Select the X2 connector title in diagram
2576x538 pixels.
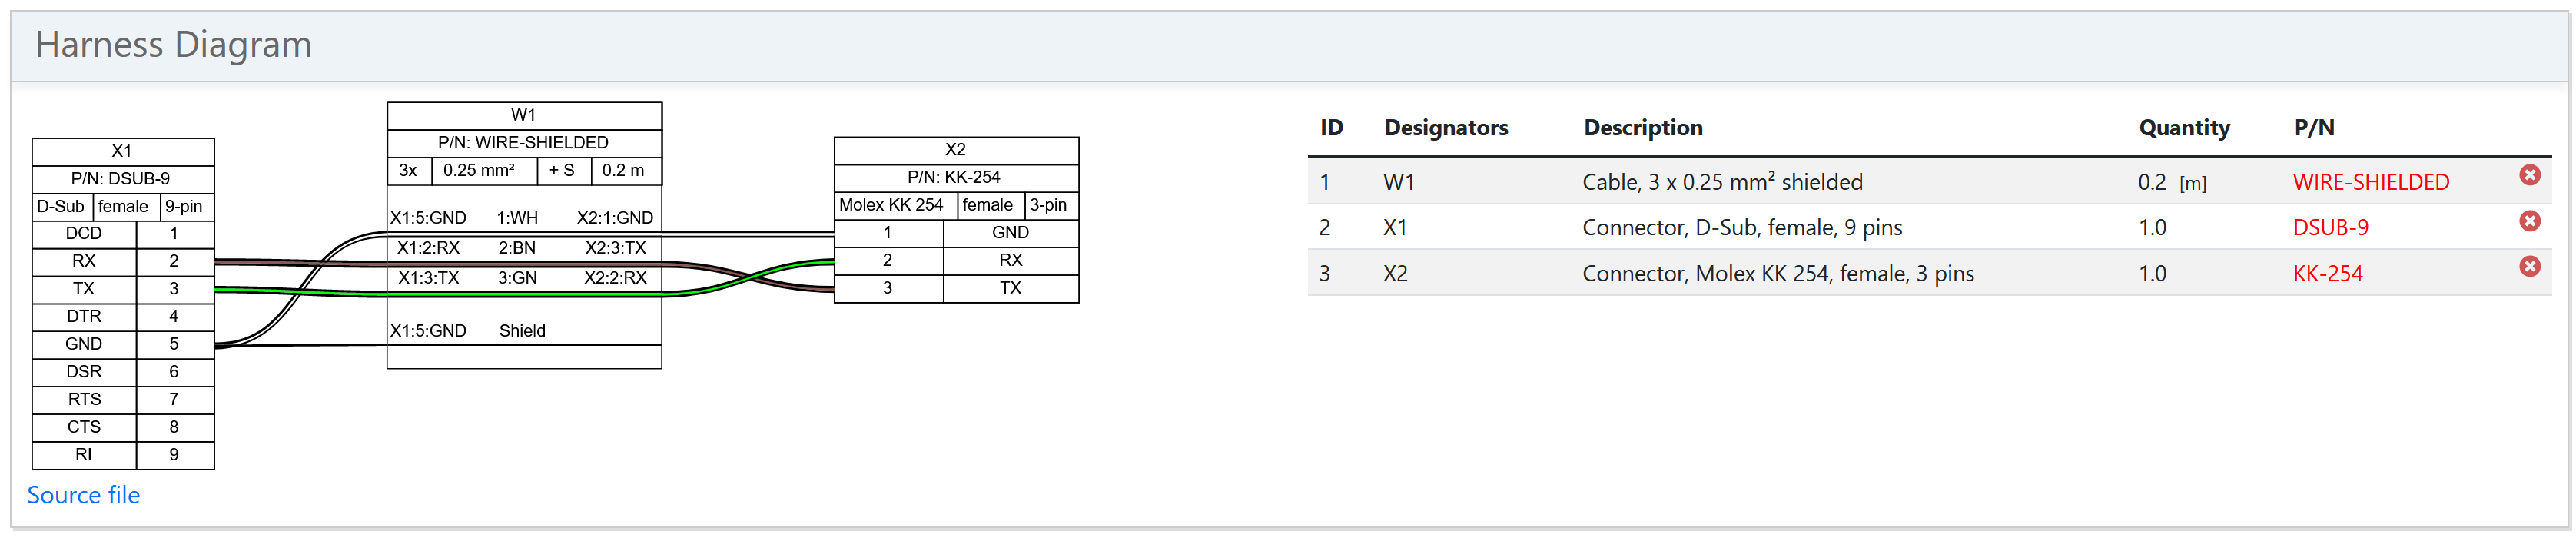click(955, 150)
